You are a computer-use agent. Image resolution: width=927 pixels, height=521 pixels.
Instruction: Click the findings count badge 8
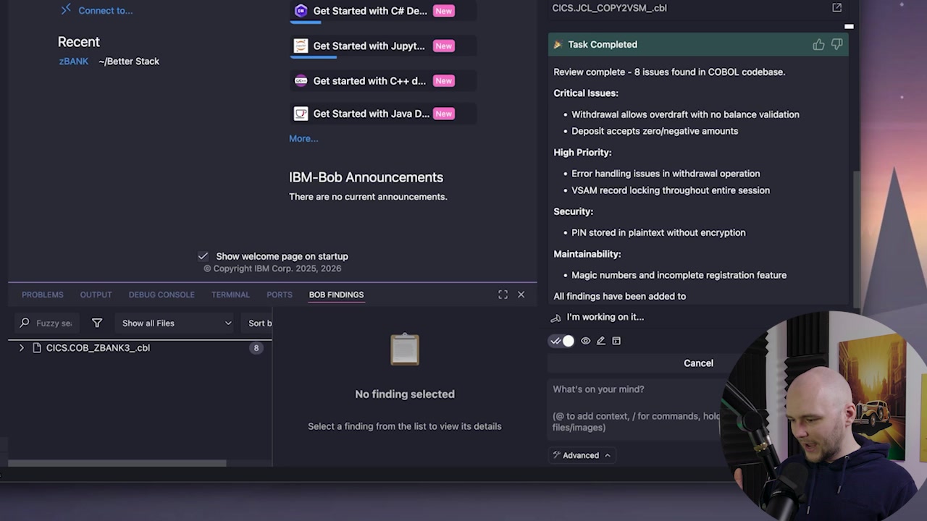click(256, 348)
